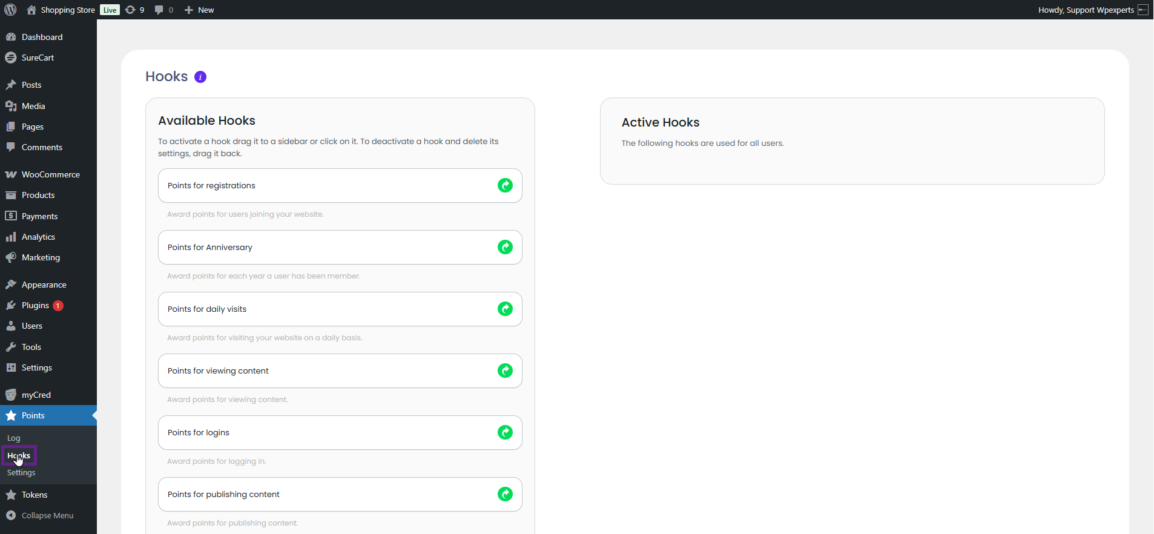Activate the Points for Anniversary hook arrow

click(x=505, y=247)
